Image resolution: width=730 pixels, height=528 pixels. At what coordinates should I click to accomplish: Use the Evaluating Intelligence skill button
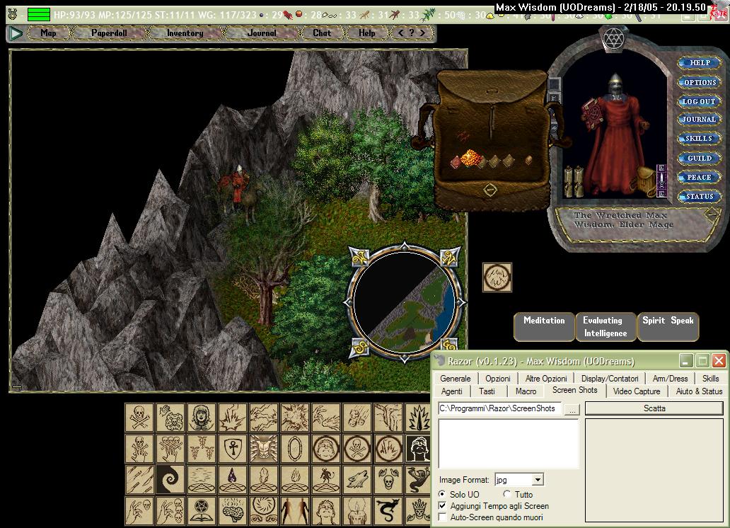pos(606,327)
